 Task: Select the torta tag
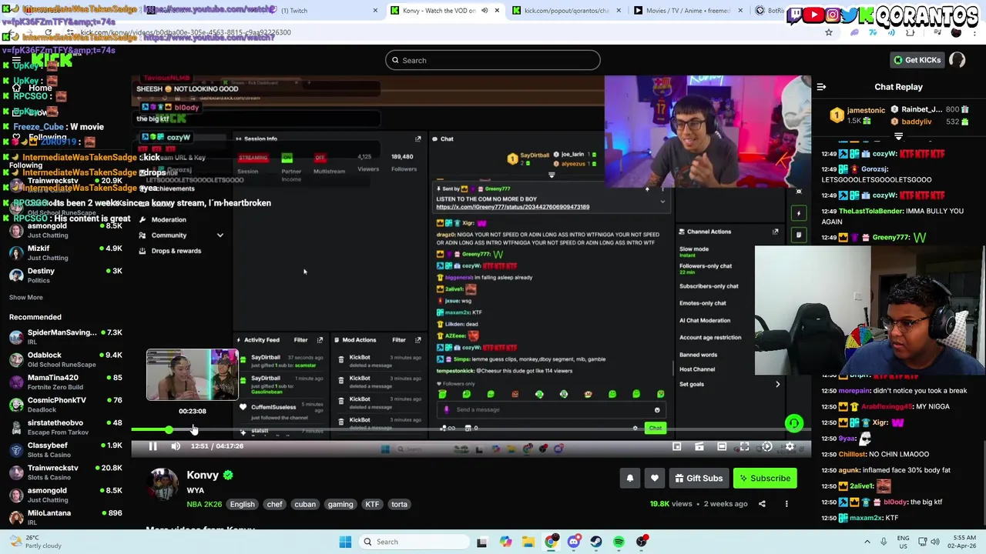399,505
